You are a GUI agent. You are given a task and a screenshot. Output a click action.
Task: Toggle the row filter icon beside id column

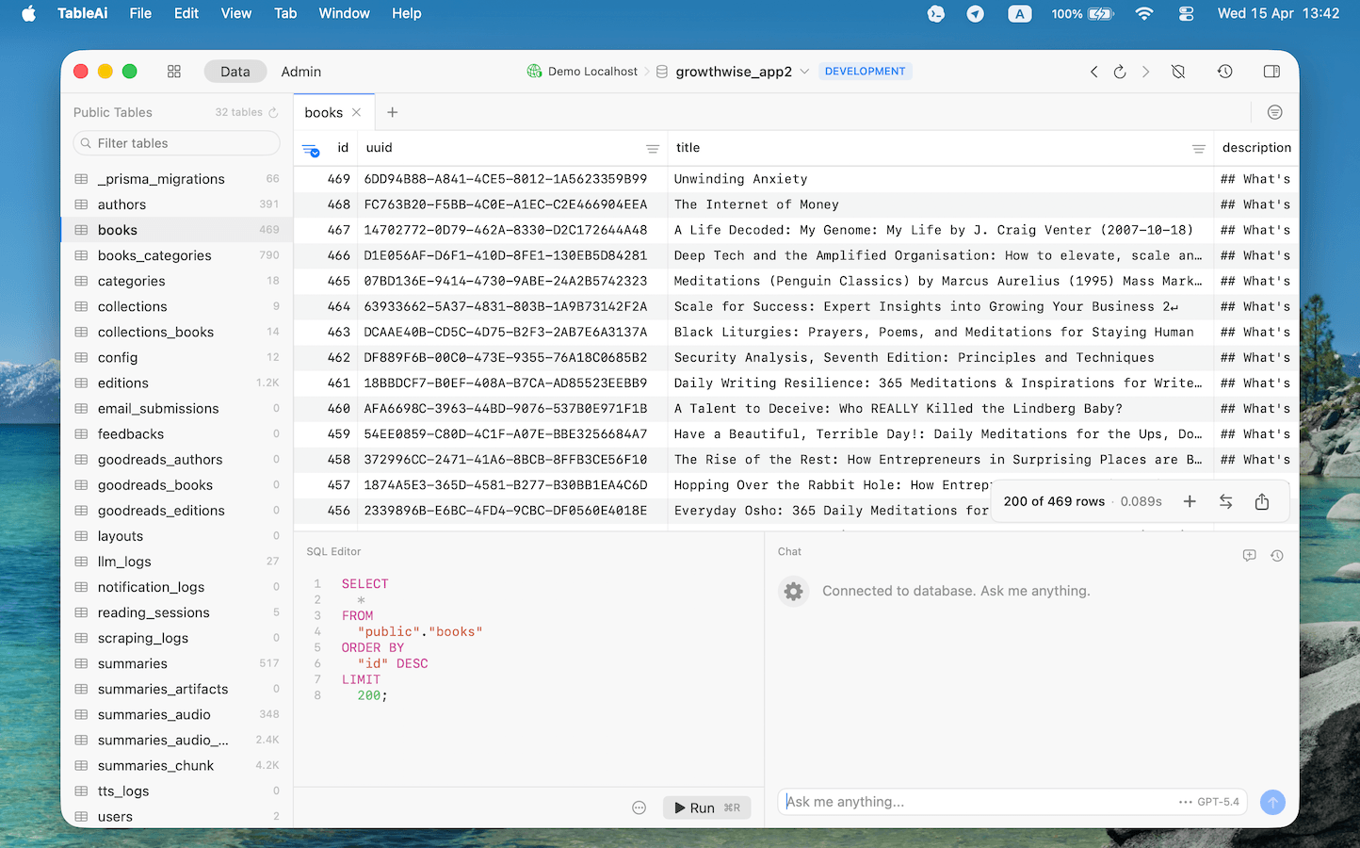(310, 149)
